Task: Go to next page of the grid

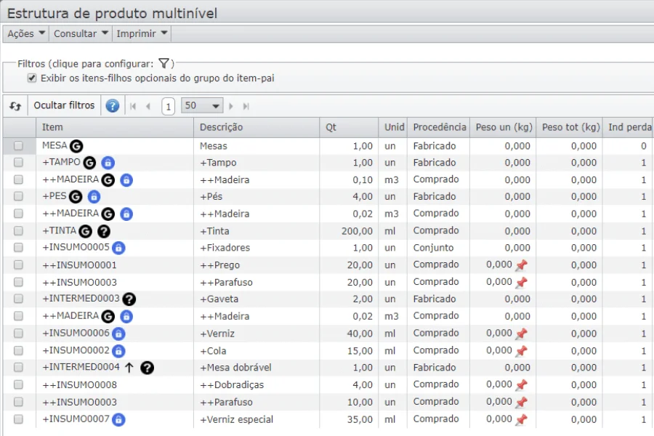Action: pos(230,106)
